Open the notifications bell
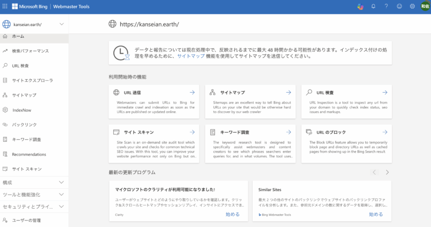This screenshot has width=431, height=227. click(x=373, y=6)
